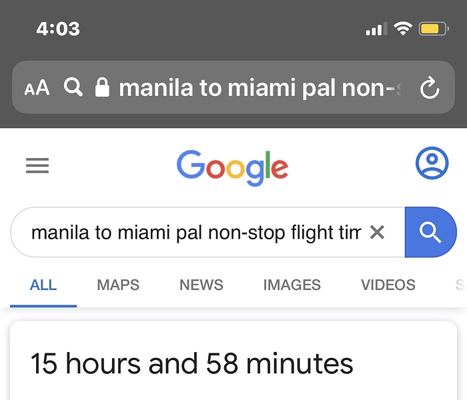Switch to the MAPS tab
Image resolution: width=467 pixels, height=400 pixels.
click(x=118, y=285)
